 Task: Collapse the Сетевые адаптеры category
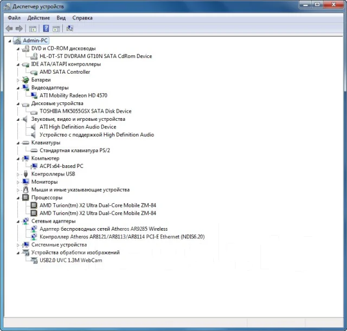[18, 222]
